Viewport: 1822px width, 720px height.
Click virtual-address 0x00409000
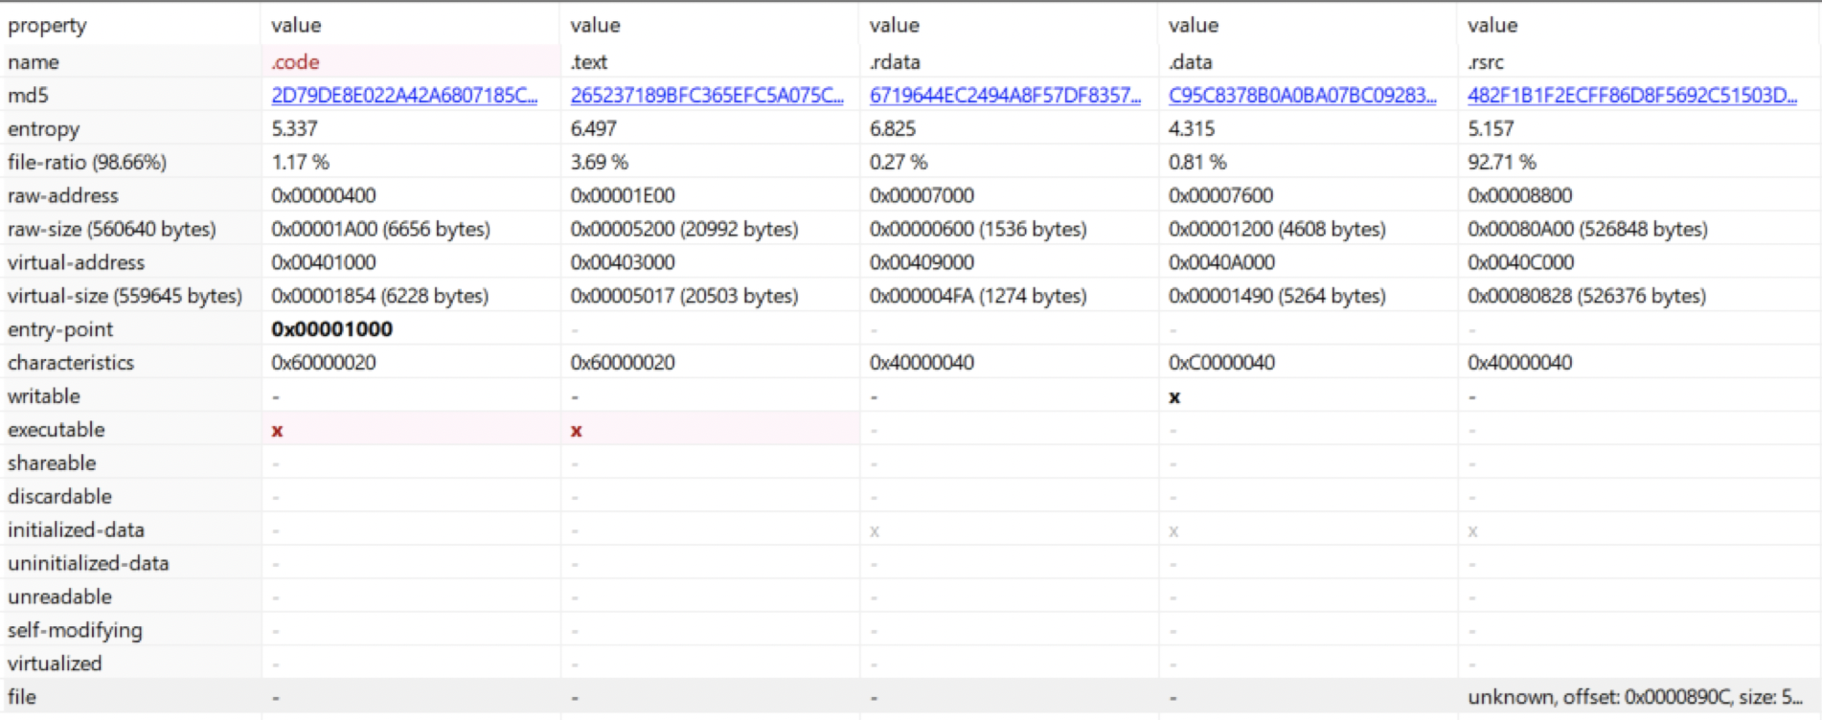922,262
